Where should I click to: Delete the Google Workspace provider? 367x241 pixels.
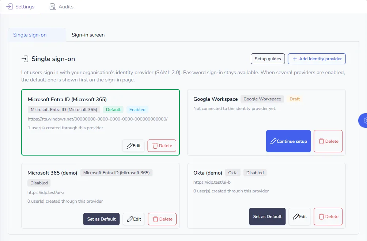pyautogui.click(x=328, y=141)
